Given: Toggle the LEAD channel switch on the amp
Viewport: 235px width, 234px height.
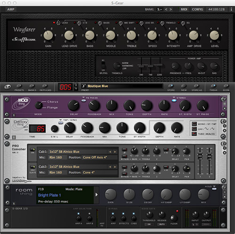Looking at the screenshot, I should point(58,23).
